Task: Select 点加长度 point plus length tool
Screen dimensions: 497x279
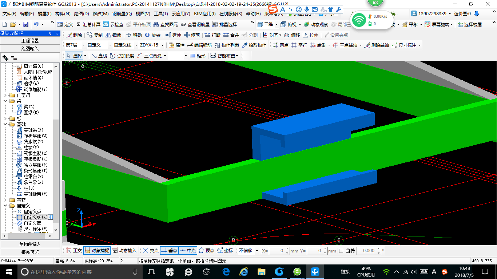Action: click(x=122, y=56)
